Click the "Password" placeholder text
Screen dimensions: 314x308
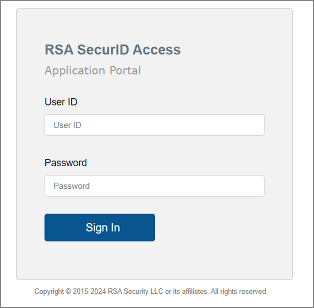(x=72, y=186)
